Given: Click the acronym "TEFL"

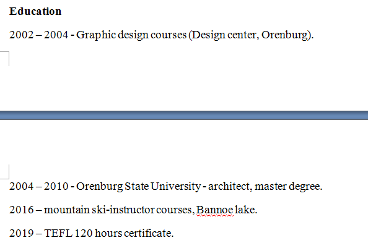Looking at the screenshot, I should tap(58, 233).
